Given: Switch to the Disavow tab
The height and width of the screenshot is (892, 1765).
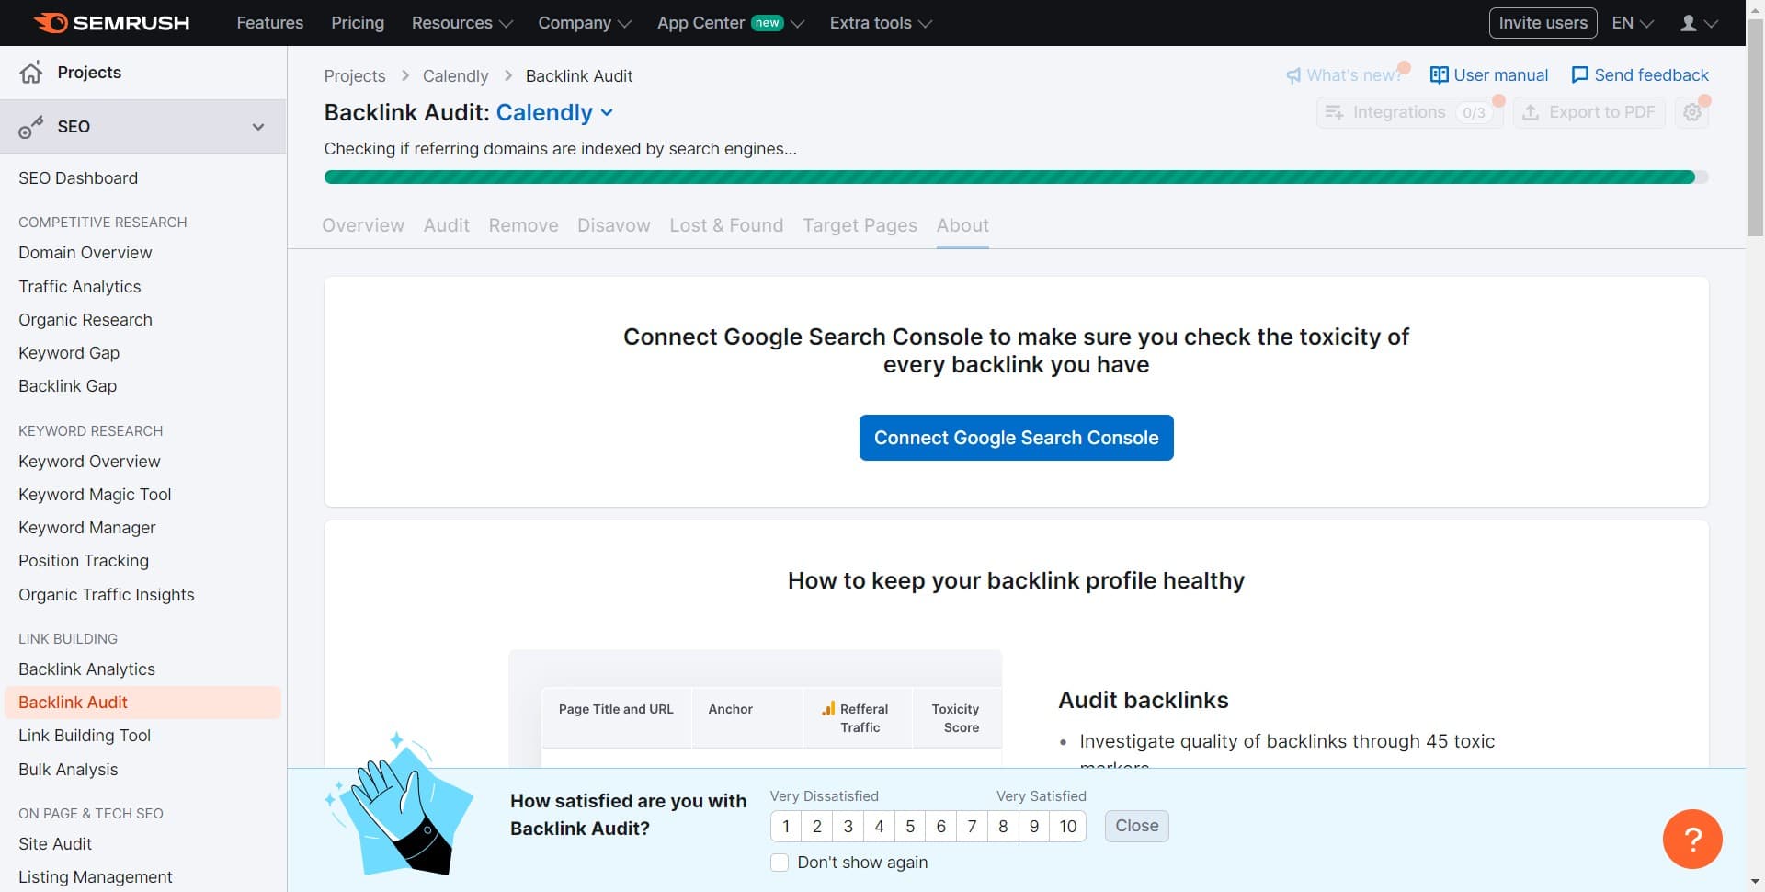Looking at the screenshot, I should (x=613, y=225).
